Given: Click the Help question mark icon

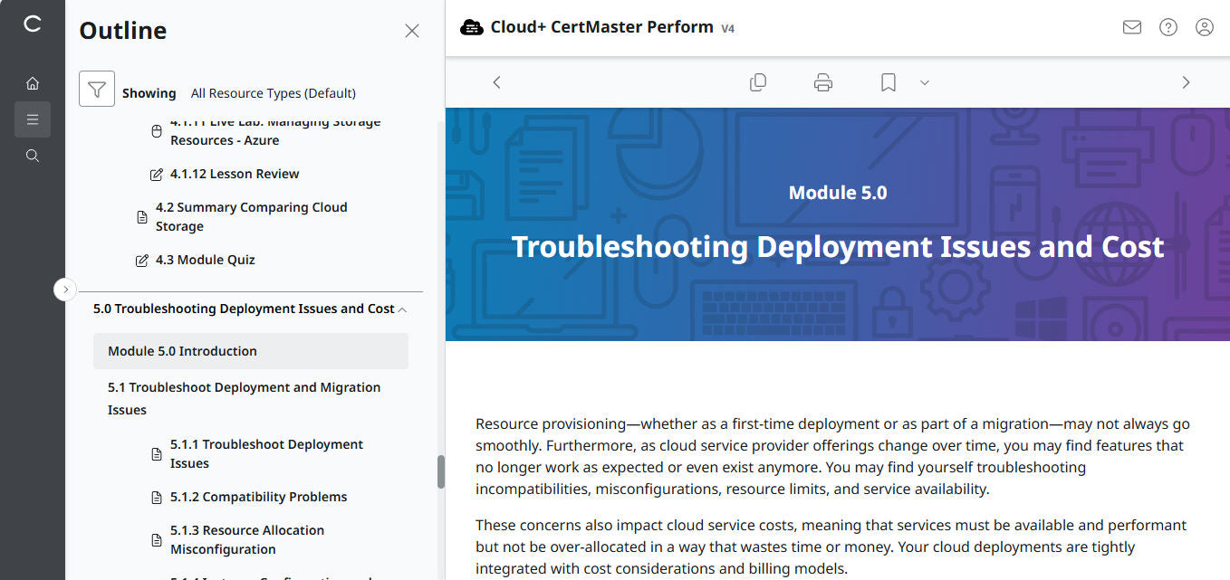Looking at the screenshot, I should click(1168, 27).
